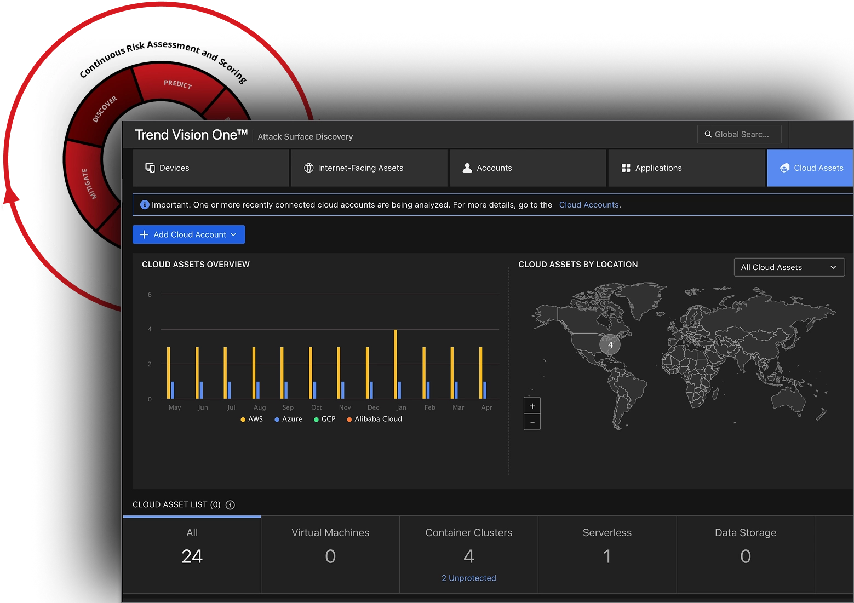Select the Applications tab
The image size is (854, 603).
pos(686,168)
